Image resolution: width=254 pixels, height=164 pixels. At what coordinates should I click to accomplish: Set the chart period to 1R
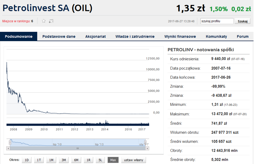click(x=88, y=160)
